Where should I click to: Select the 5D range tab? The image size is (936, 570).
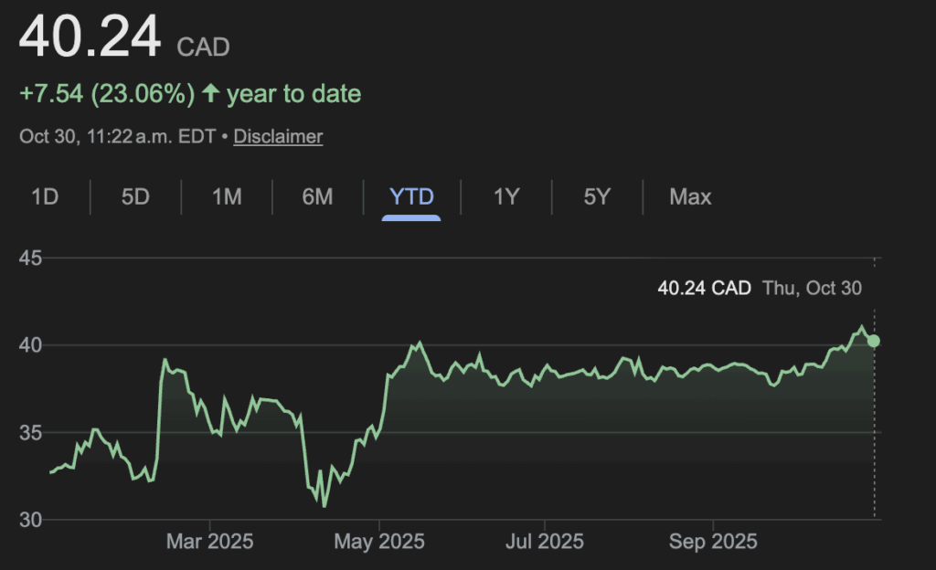(x=135, y=196)
